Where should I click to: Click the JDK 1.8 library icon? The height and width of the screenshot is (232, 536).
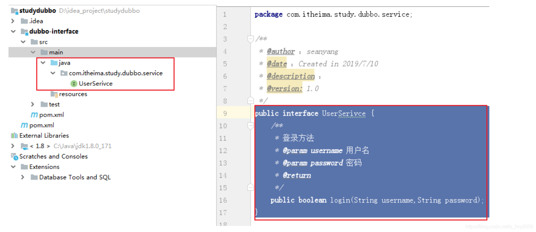point(24,146)
